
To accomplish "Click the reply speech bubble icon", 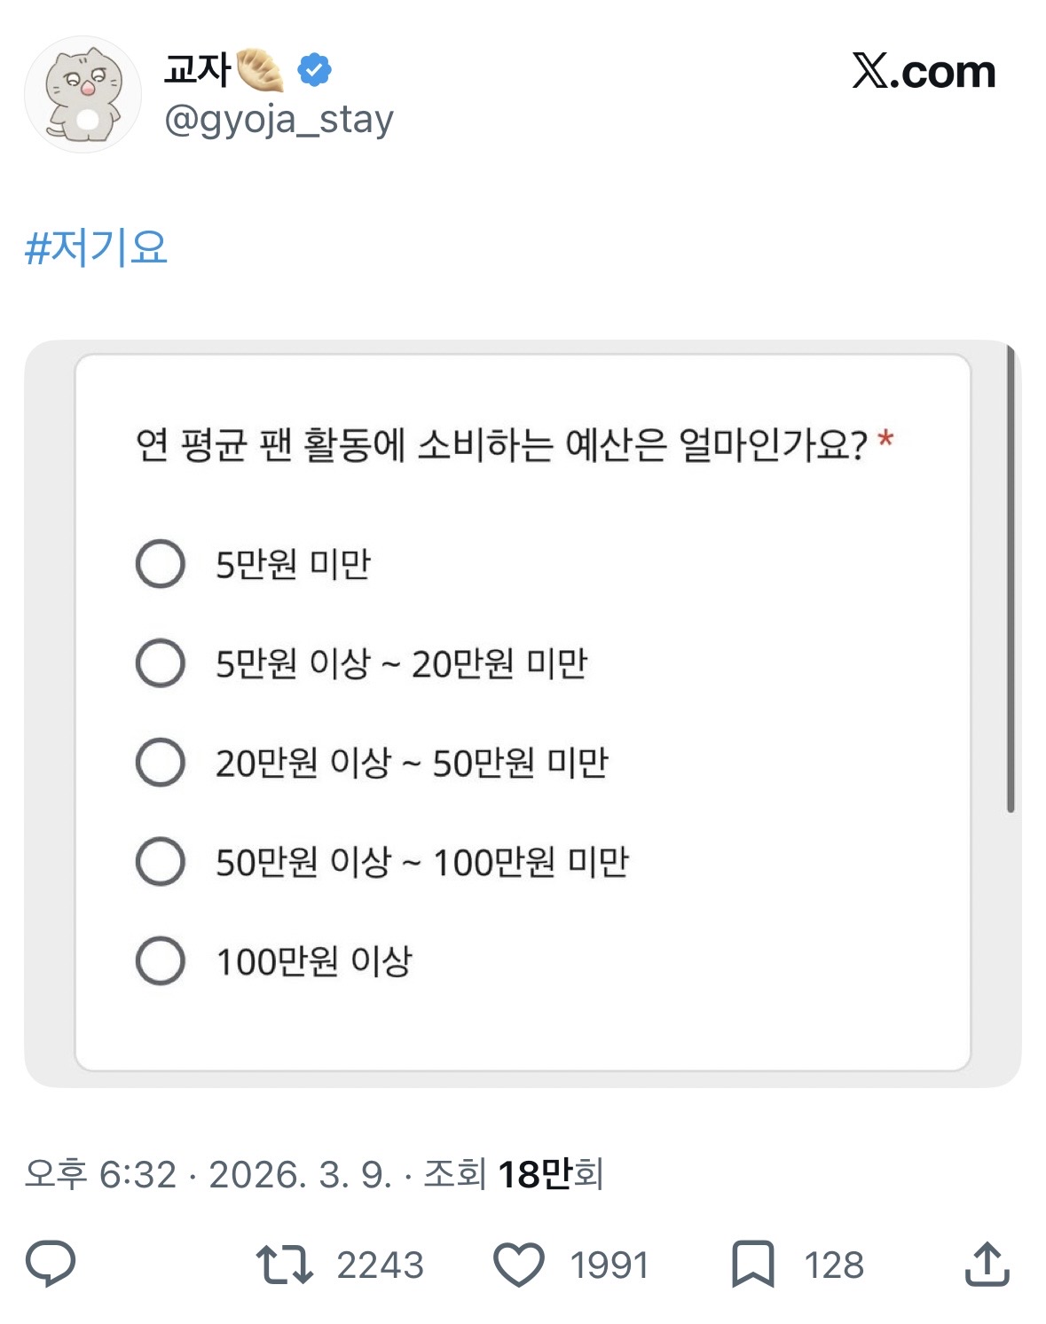I will [51, 1264].
